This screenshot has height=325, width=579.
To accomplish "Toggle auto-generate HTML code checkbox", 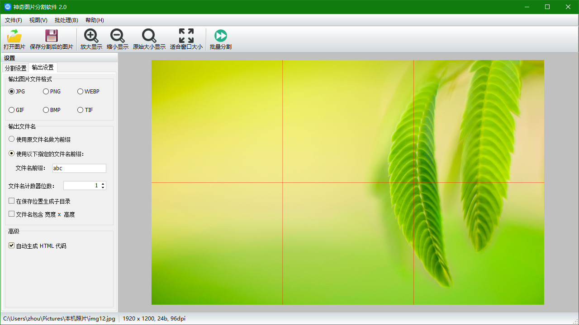I will click(x=12, y=246).
